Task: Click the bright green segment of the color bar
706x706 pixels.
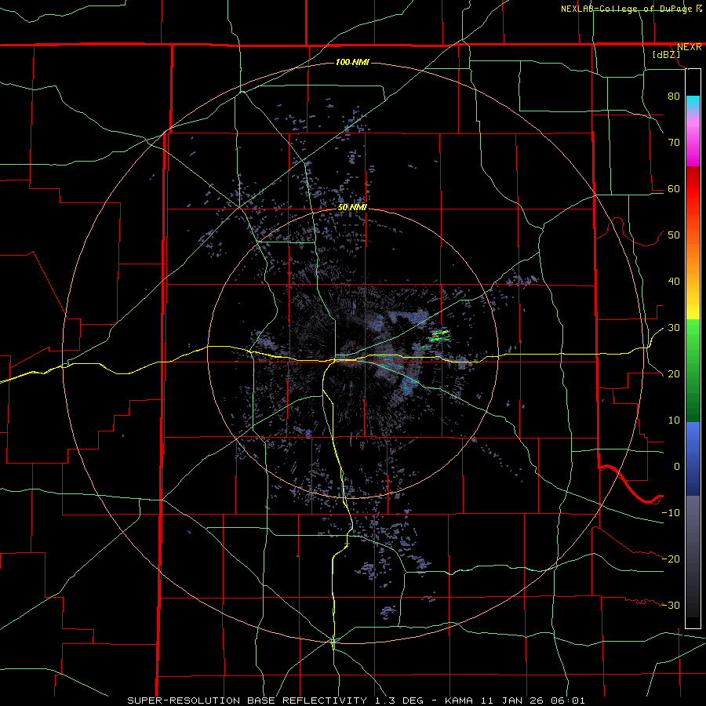Action: click(x=693, y=331)
